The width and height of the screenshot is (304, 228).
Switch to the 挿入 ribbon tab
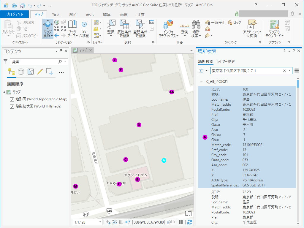pos(56,15)
